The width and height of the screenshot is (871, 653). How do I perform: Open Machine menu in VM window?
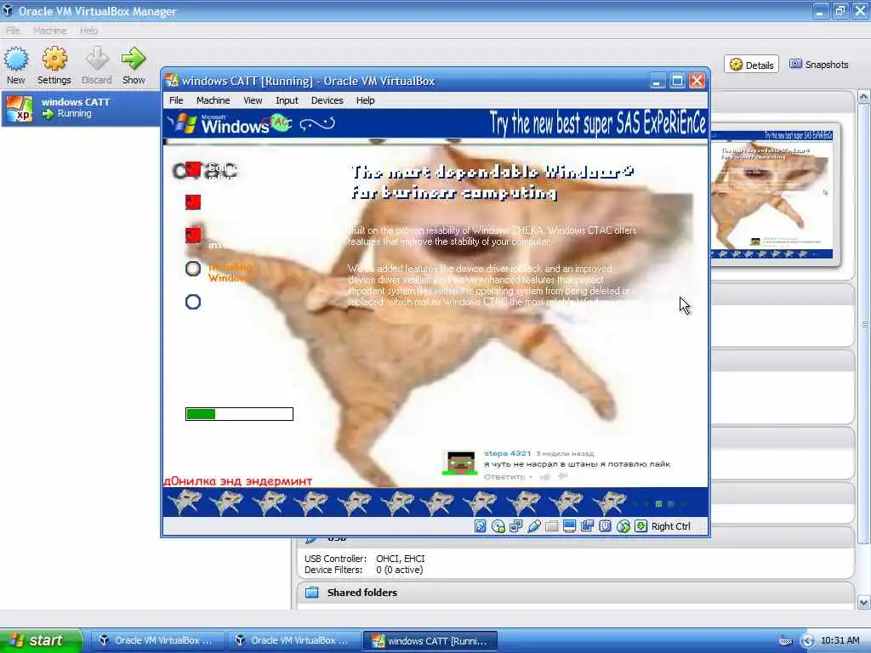click(x=213, y=100)
